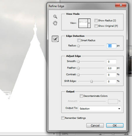Click the Feather px value field
The width and height of the screenshot is (132, 136).
point(111,68)
